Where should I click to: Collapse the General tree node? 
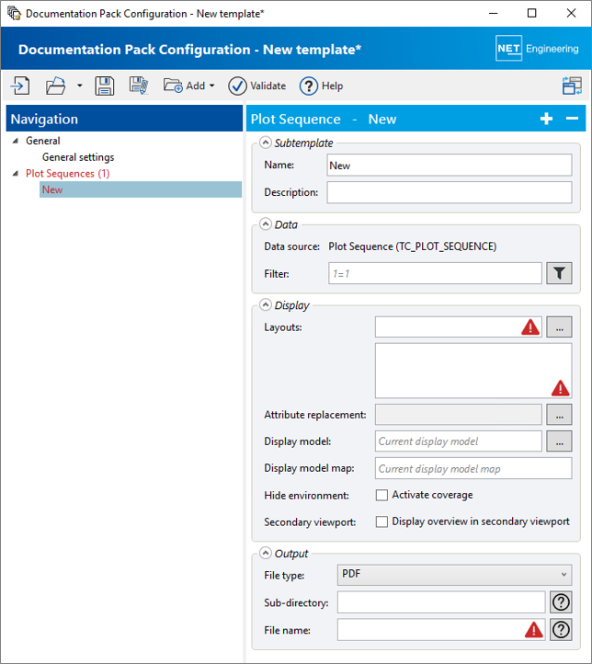point(16,141)
